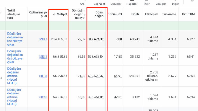Open bid strategy link in ₺14.185,83 row
The image size is (198, 111).
pos(15,39)
